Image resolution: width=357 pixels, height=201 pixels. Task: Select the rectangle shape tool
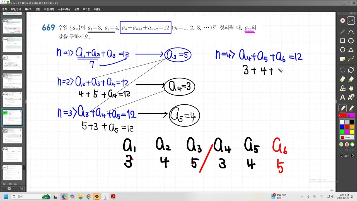pyautogui.click(x=342, y=41)
